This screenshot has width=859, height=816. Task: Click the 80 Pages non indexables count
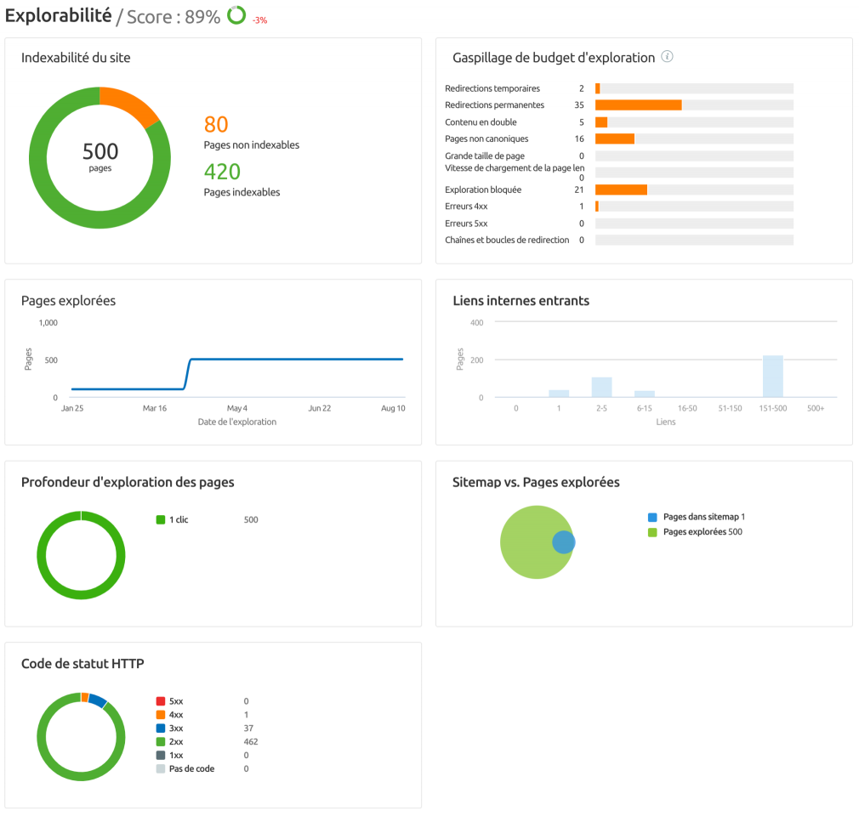216,124
